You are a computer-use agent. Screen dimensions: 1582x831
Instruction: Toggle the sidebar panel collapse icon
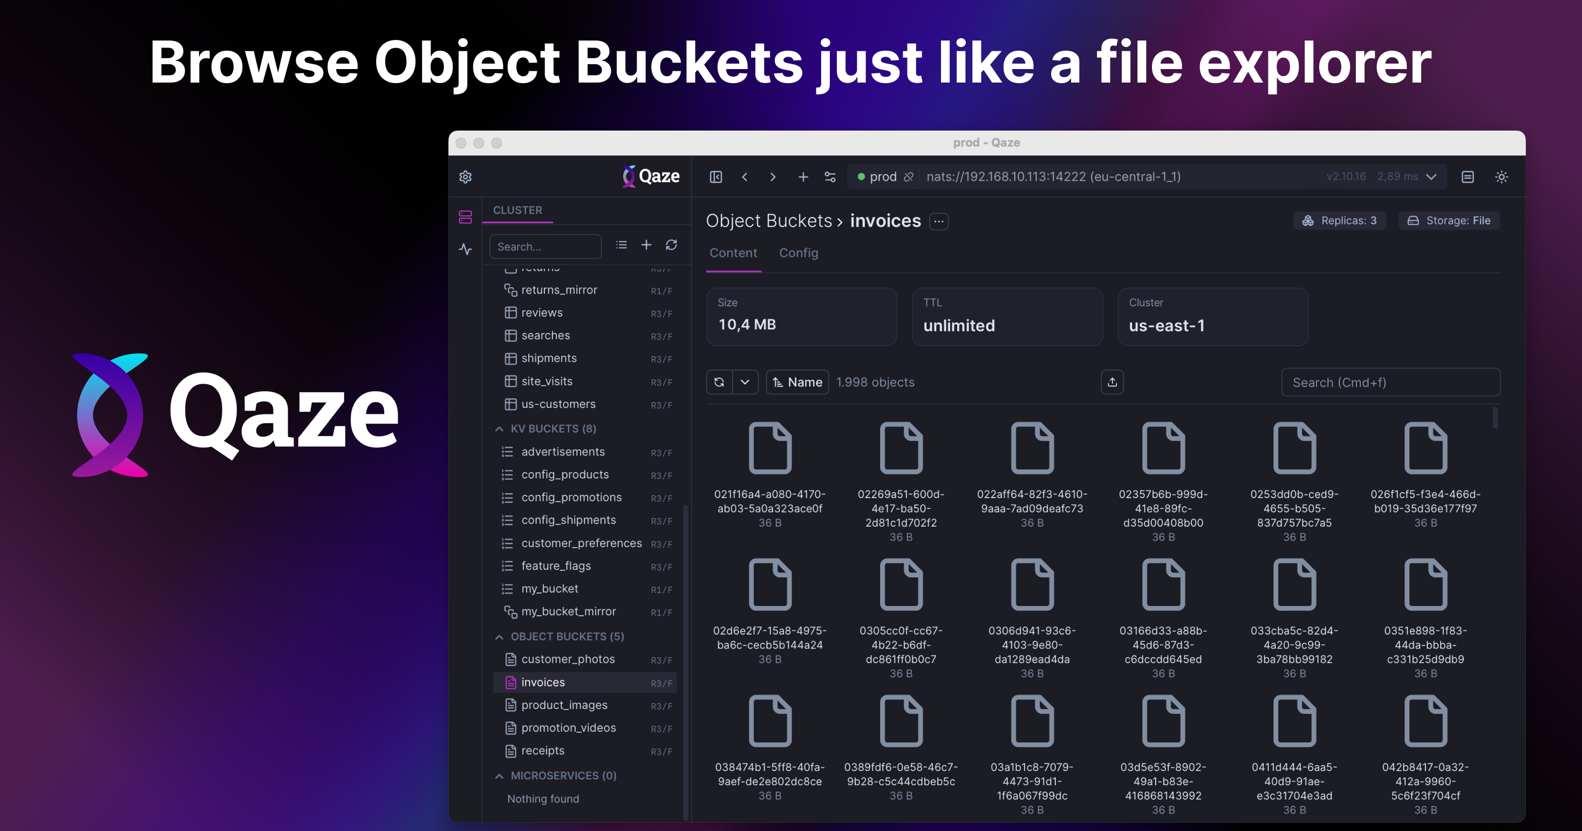click(x=715, y=177)
